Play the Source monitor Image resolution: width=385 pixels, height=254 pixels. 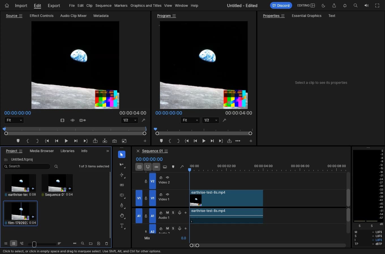coord(66,141)
